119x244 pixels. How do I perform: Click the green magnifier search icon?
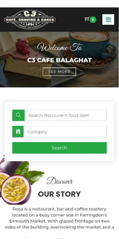(x=18, y=115)
